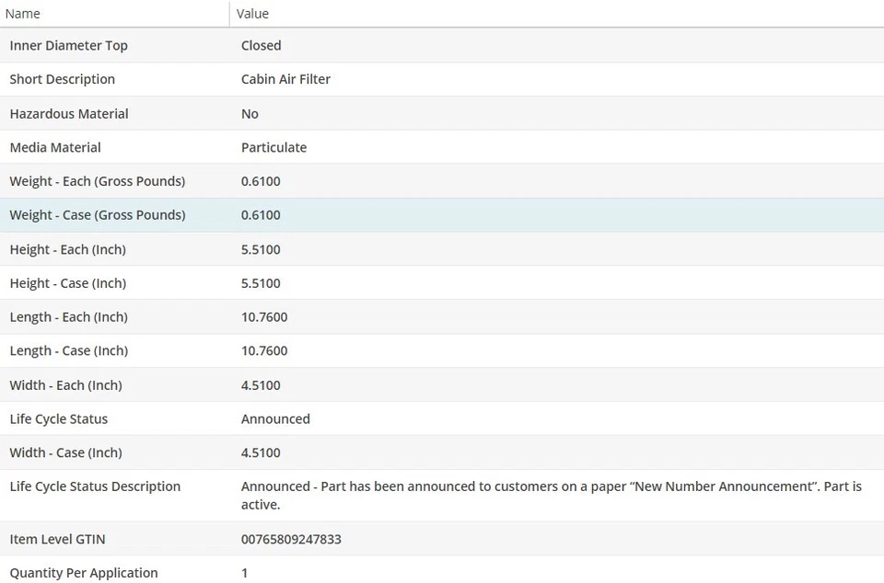The width and height of the screenshot is (884, 583).
Task: Click the Width - Each (Inch) label
Action: click(66, 385)
